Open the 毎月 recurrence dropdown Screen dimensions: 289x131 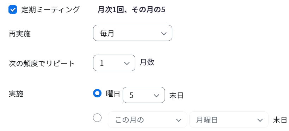(x=133, y=33)
